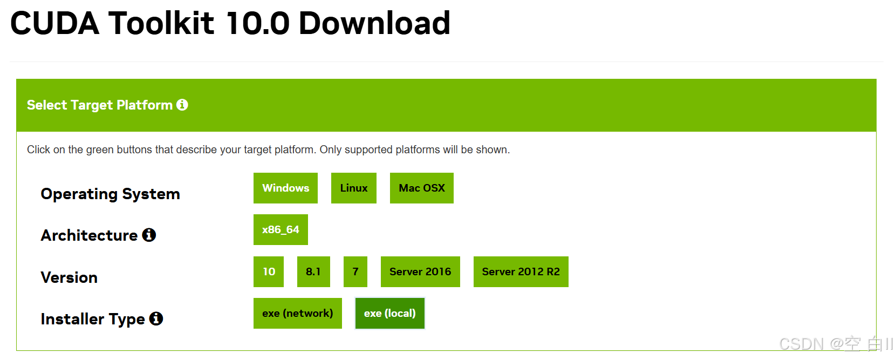
Task: Pick Windows version 10
Action: click(269, 271)
